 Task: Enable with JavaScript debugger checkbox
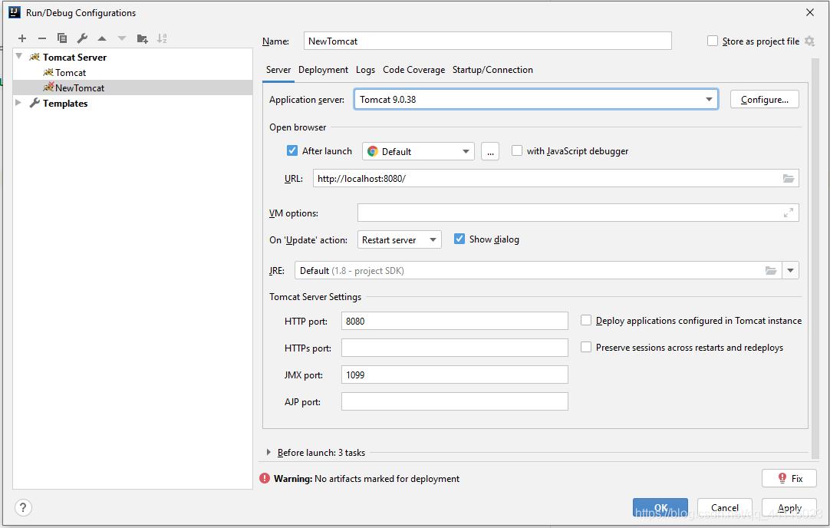coord(517,151)
